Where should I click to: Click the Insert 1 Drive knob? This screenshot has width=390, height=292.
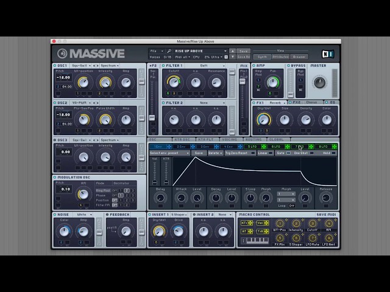click(x=179, y=231)
